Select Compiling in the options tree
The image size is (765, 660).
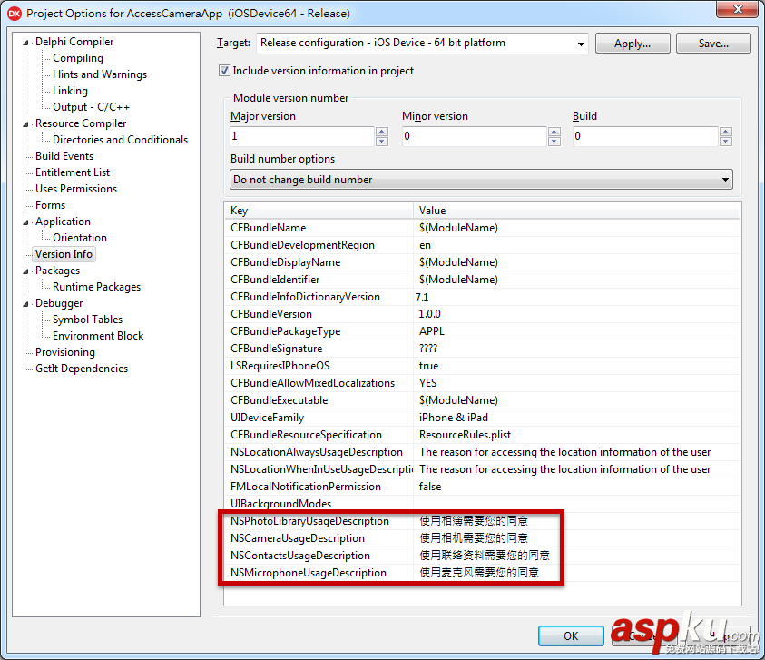pos(78,58)
